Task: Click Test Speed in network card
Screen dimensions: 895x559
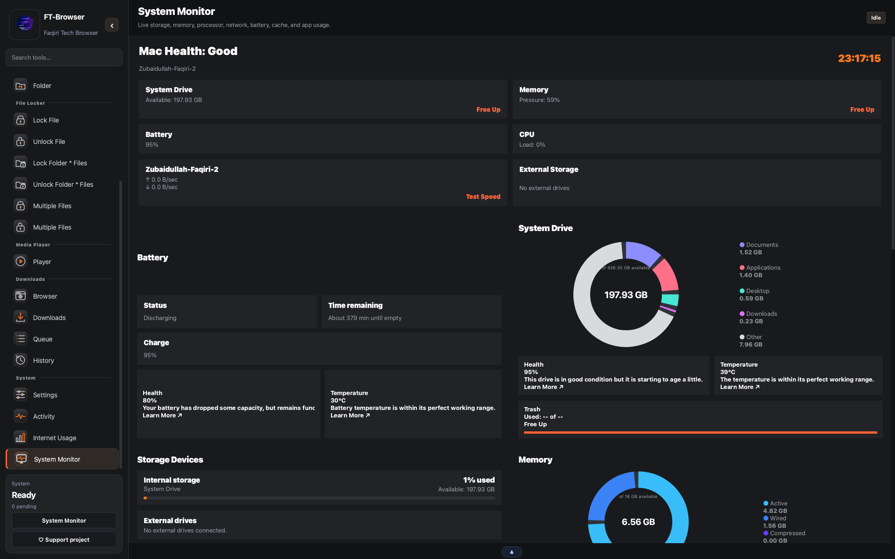Action: coord(483,197)
